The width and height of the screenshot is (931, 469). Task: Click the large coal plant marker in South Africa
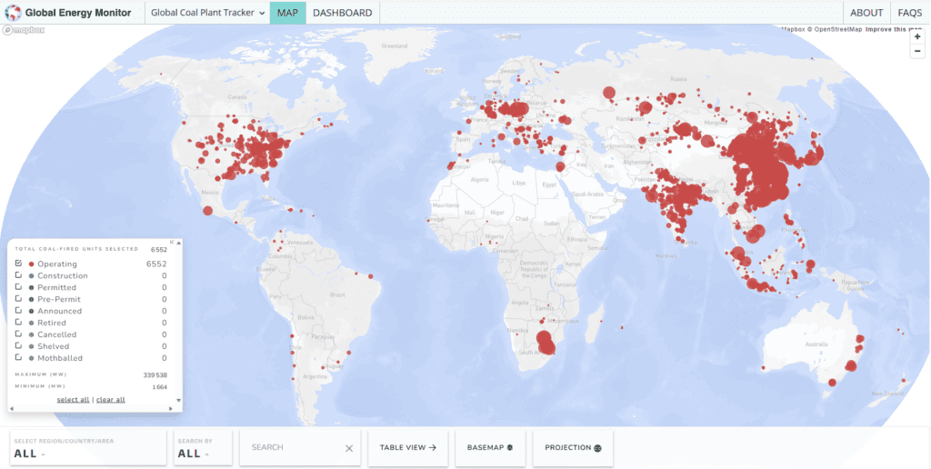pos(546,343)
